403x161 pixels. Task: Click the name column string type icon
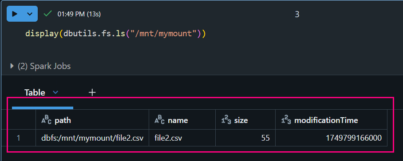[x=160, y=120]
